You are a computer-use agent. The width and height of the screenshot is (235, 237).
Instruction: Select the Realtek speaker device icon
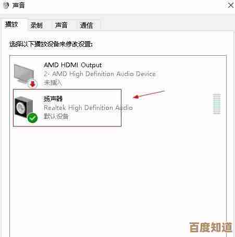[23, 108]
